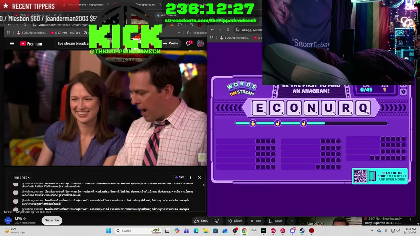
Task: Open File Explorer from the taskbar
Action: [206, 231]
